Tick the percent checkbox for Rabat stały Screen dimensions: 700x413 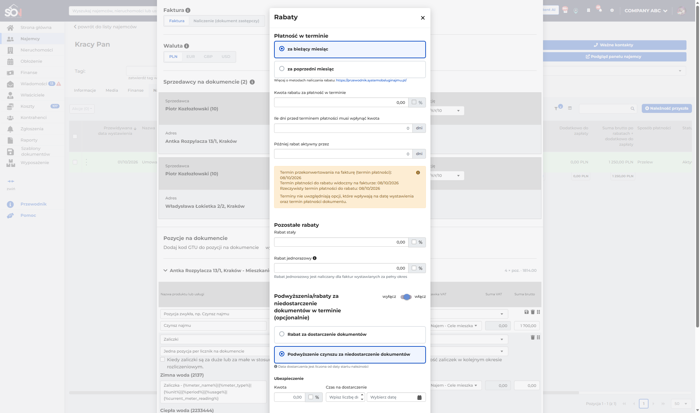pyautogui.click(x=414, y=242)
